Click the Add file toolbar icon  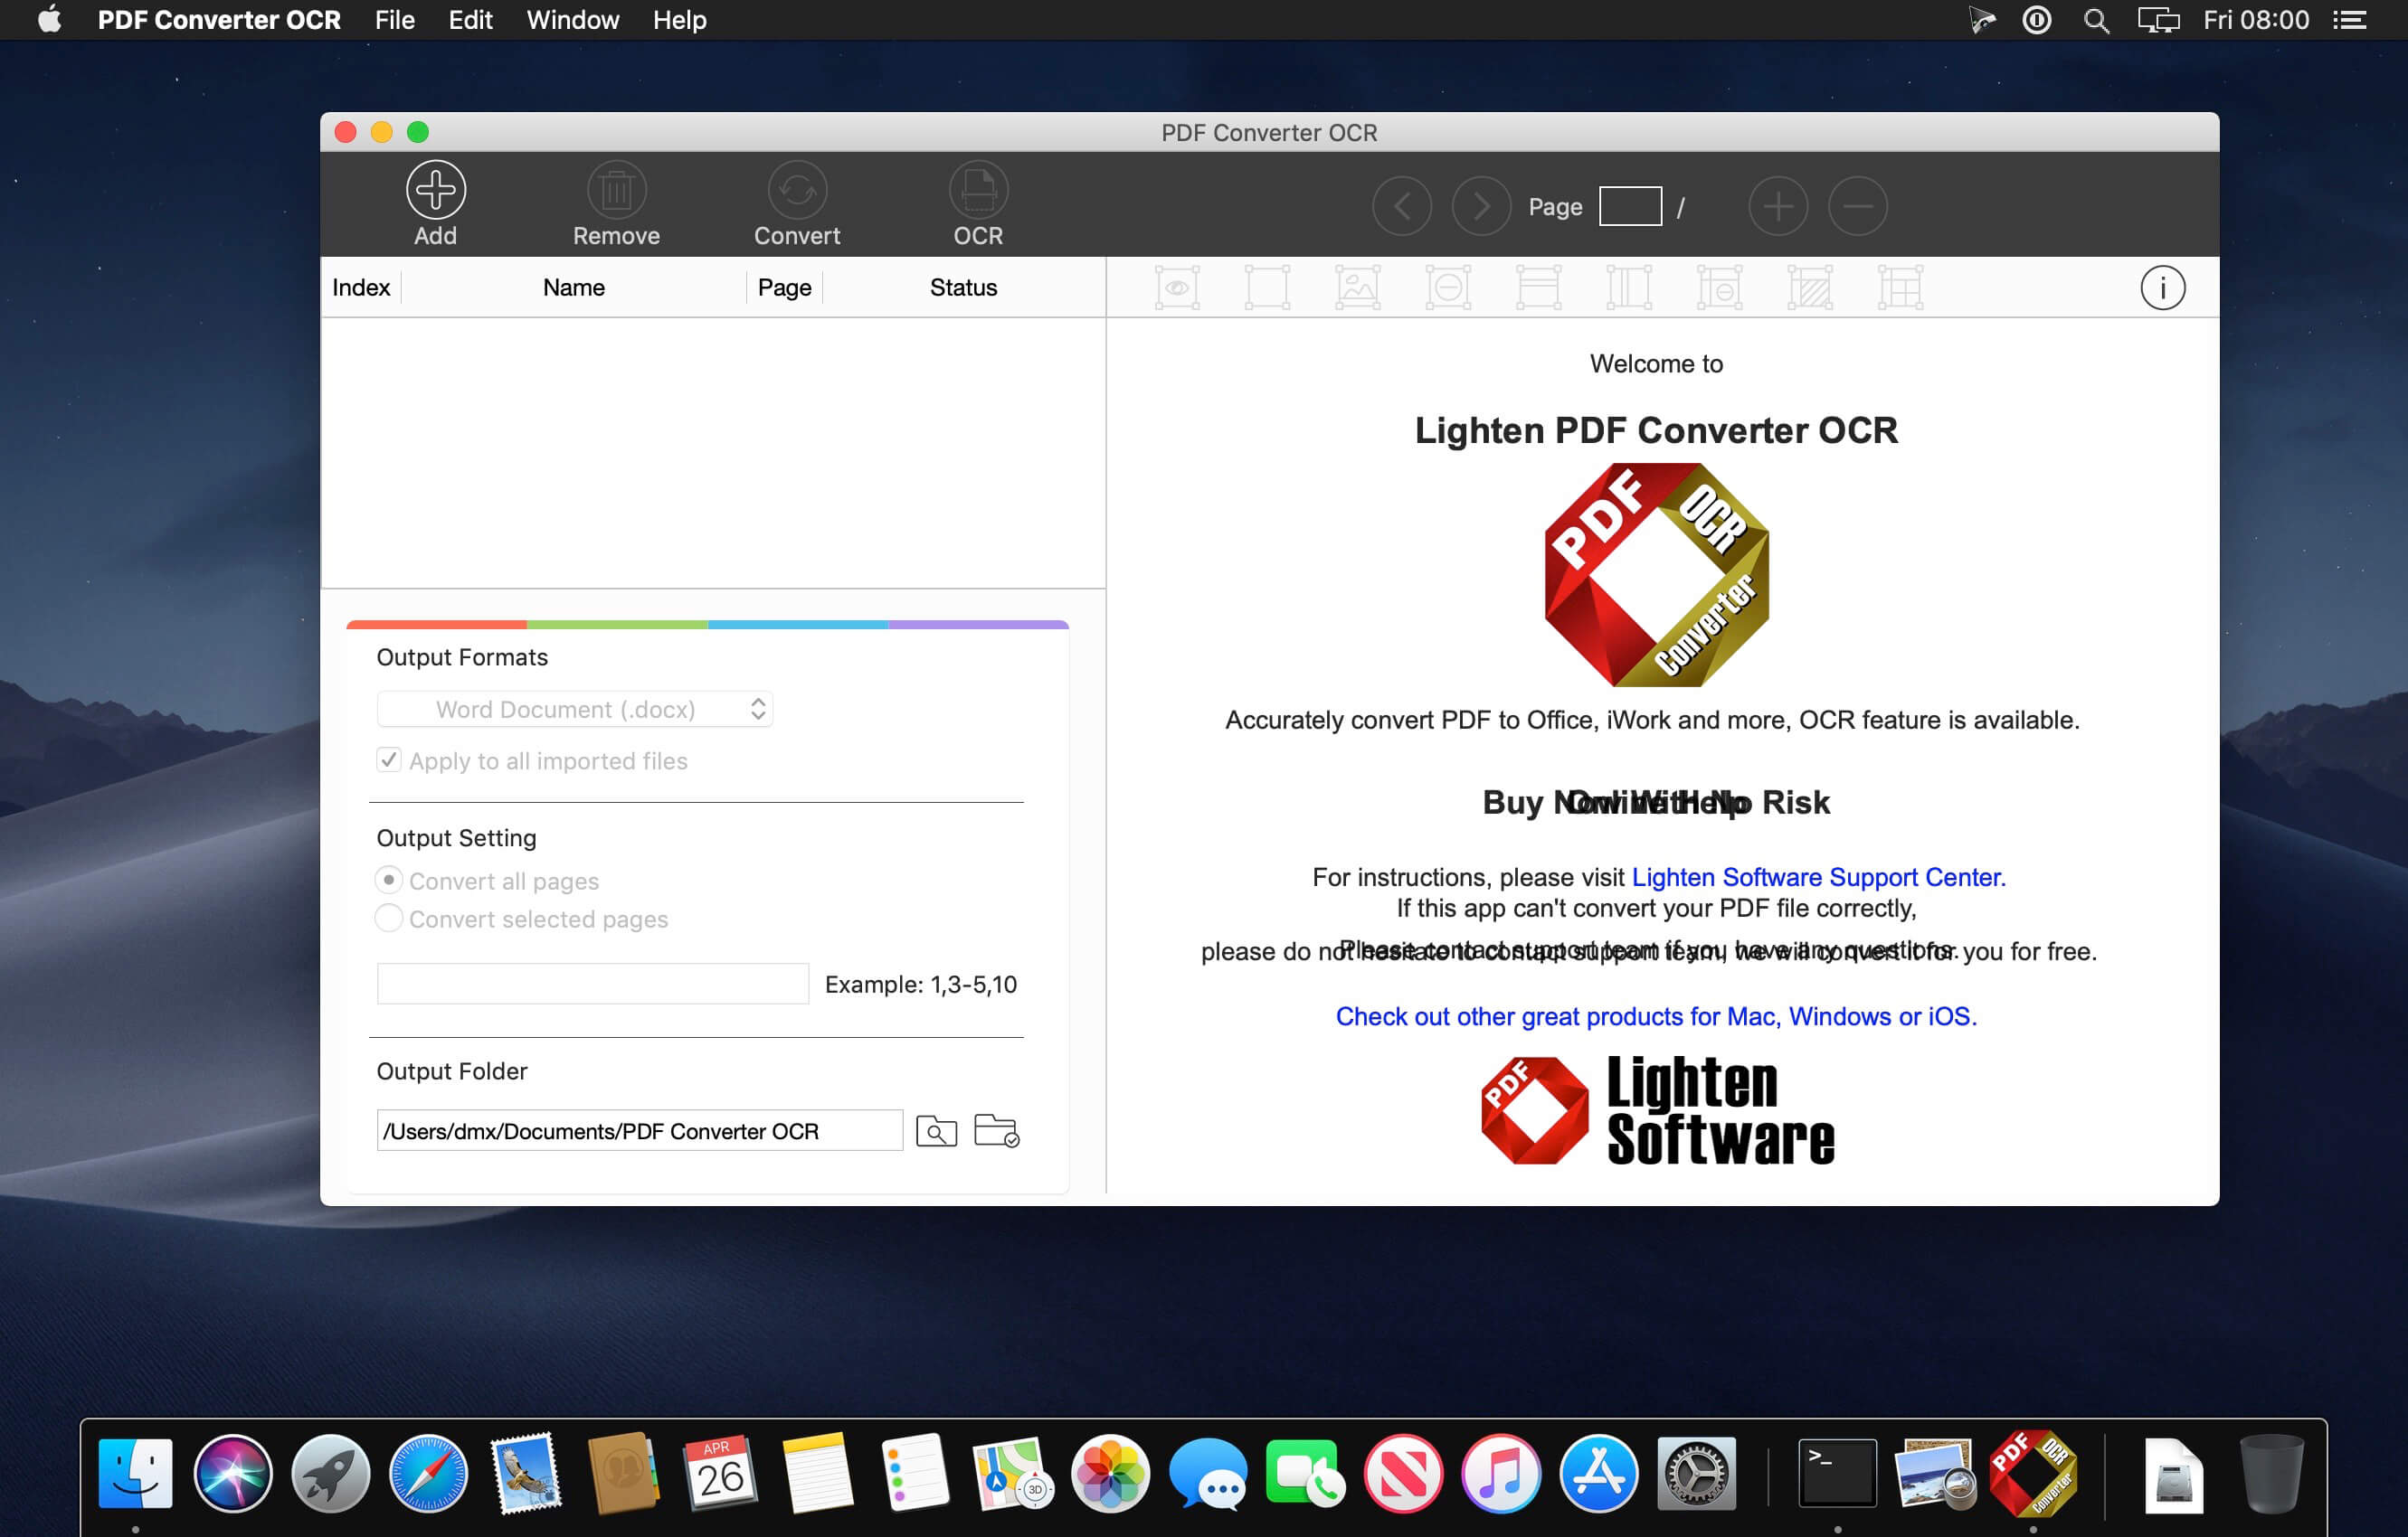coord(435,190)
